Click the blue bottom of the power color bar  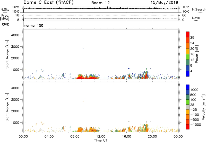tap(188, 74)
